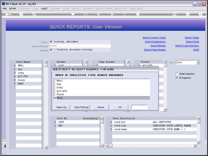The height and width of the screenshot is (156, 208).
Task: Select the cred-lim data selector row
Action: [155, 126]
